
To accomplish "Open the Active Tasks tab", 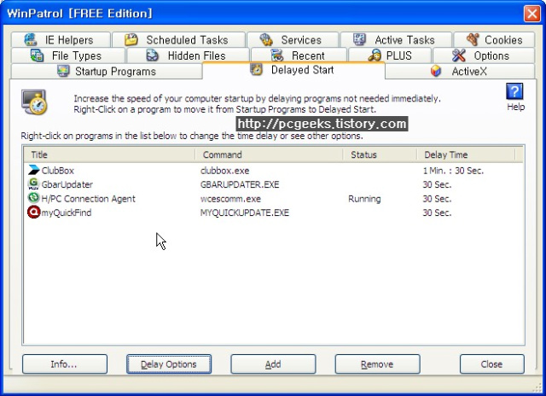I will tap(396, 40).
